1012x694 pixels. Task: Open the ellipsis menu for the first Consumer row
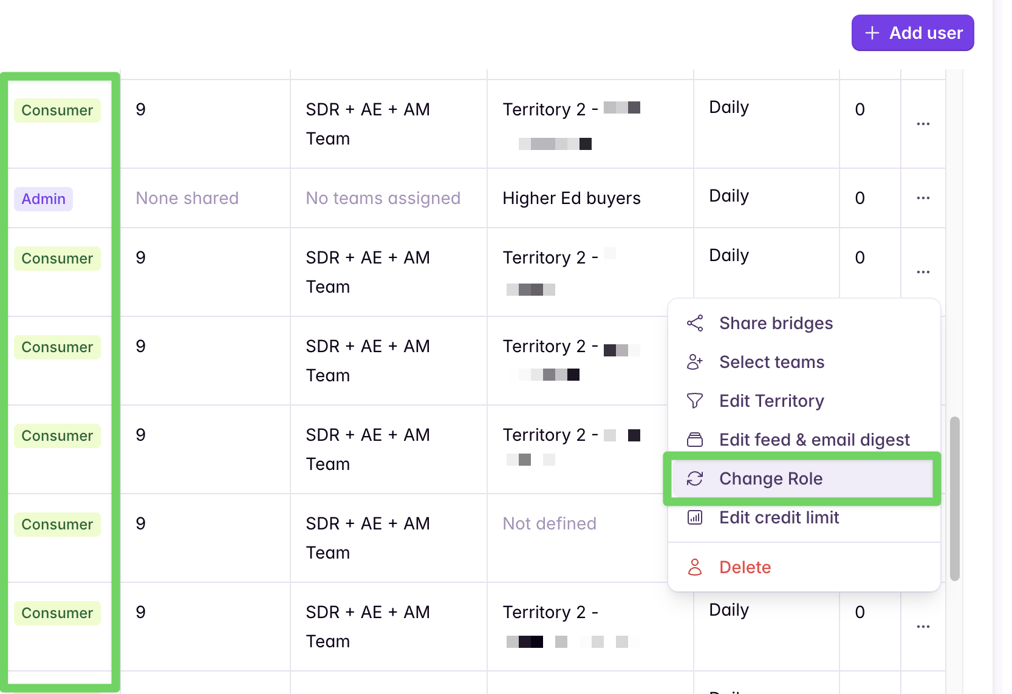pyautogui.click(x=923, y=123)
